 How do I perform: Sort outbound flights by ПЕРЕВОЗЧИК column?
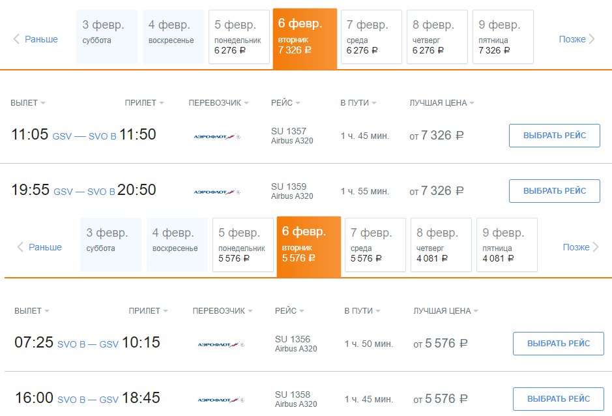click(218, 103)
